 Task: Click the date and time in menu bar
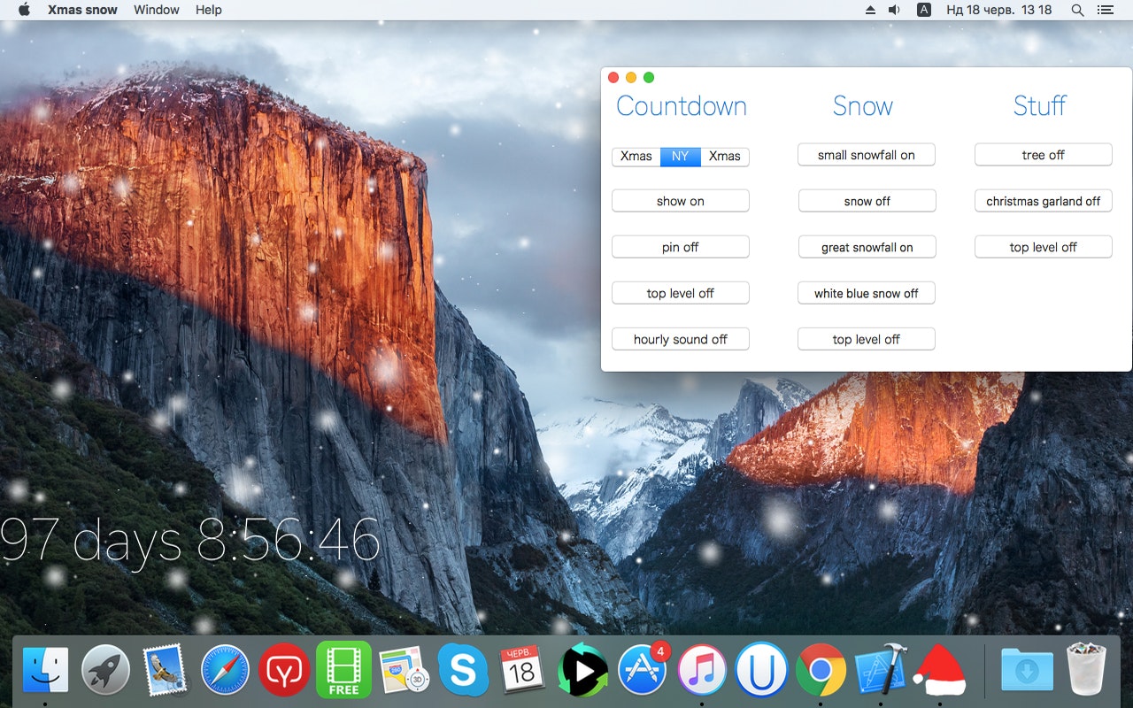pyautogui.click(x=998, y=10)
